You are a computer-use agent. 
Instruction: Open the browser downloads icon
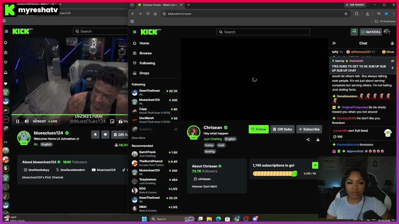(x=368, y=14)
